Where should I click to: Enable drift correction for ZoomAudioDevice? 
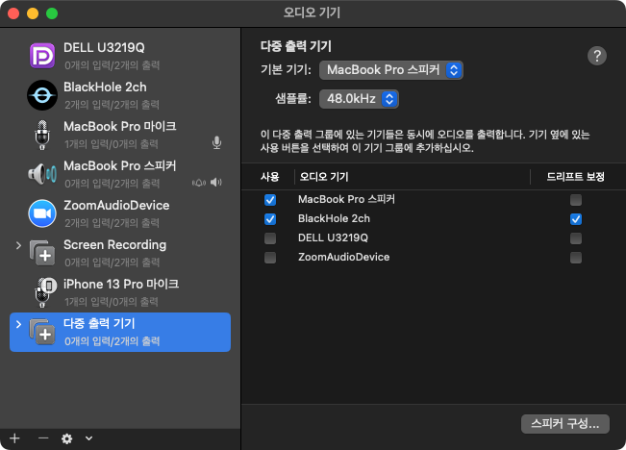pyautogui.click(x=576, y=258)
